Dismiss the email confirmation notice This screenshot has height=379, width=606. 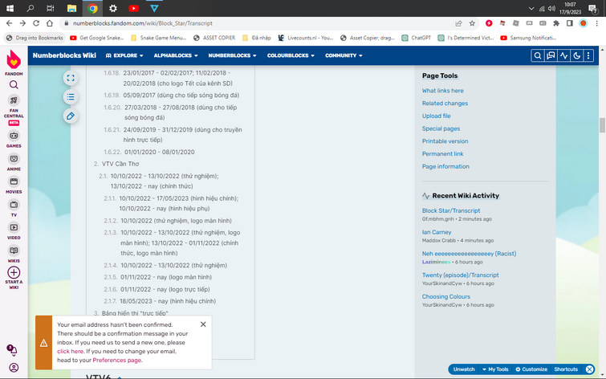(203, 324)
